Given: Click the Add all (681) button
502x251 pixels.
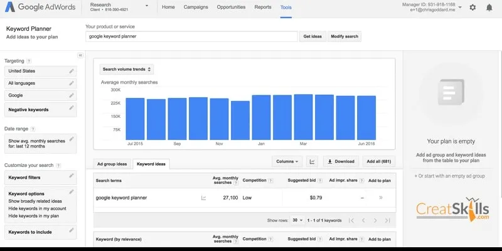Looking at the screenshot, I should click(379, 162).
